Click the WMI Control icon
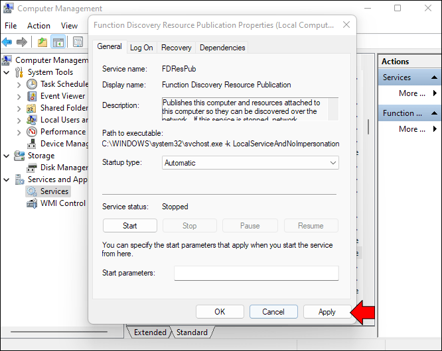 tap(32, 203)
